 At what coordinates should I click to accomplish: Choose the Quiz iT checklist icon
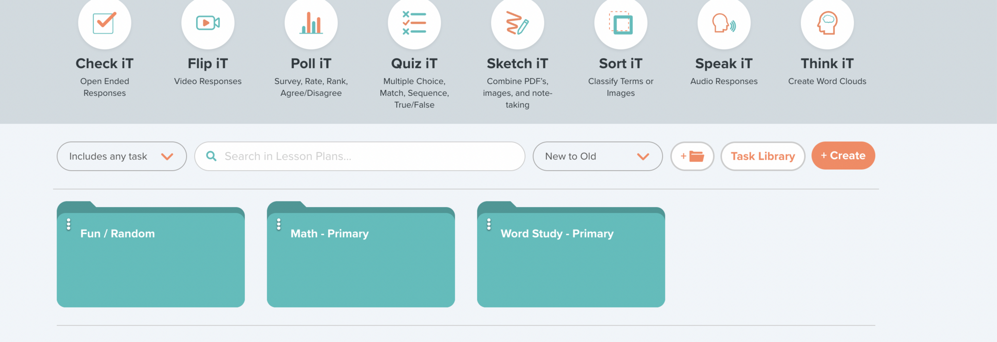(414, 22)
